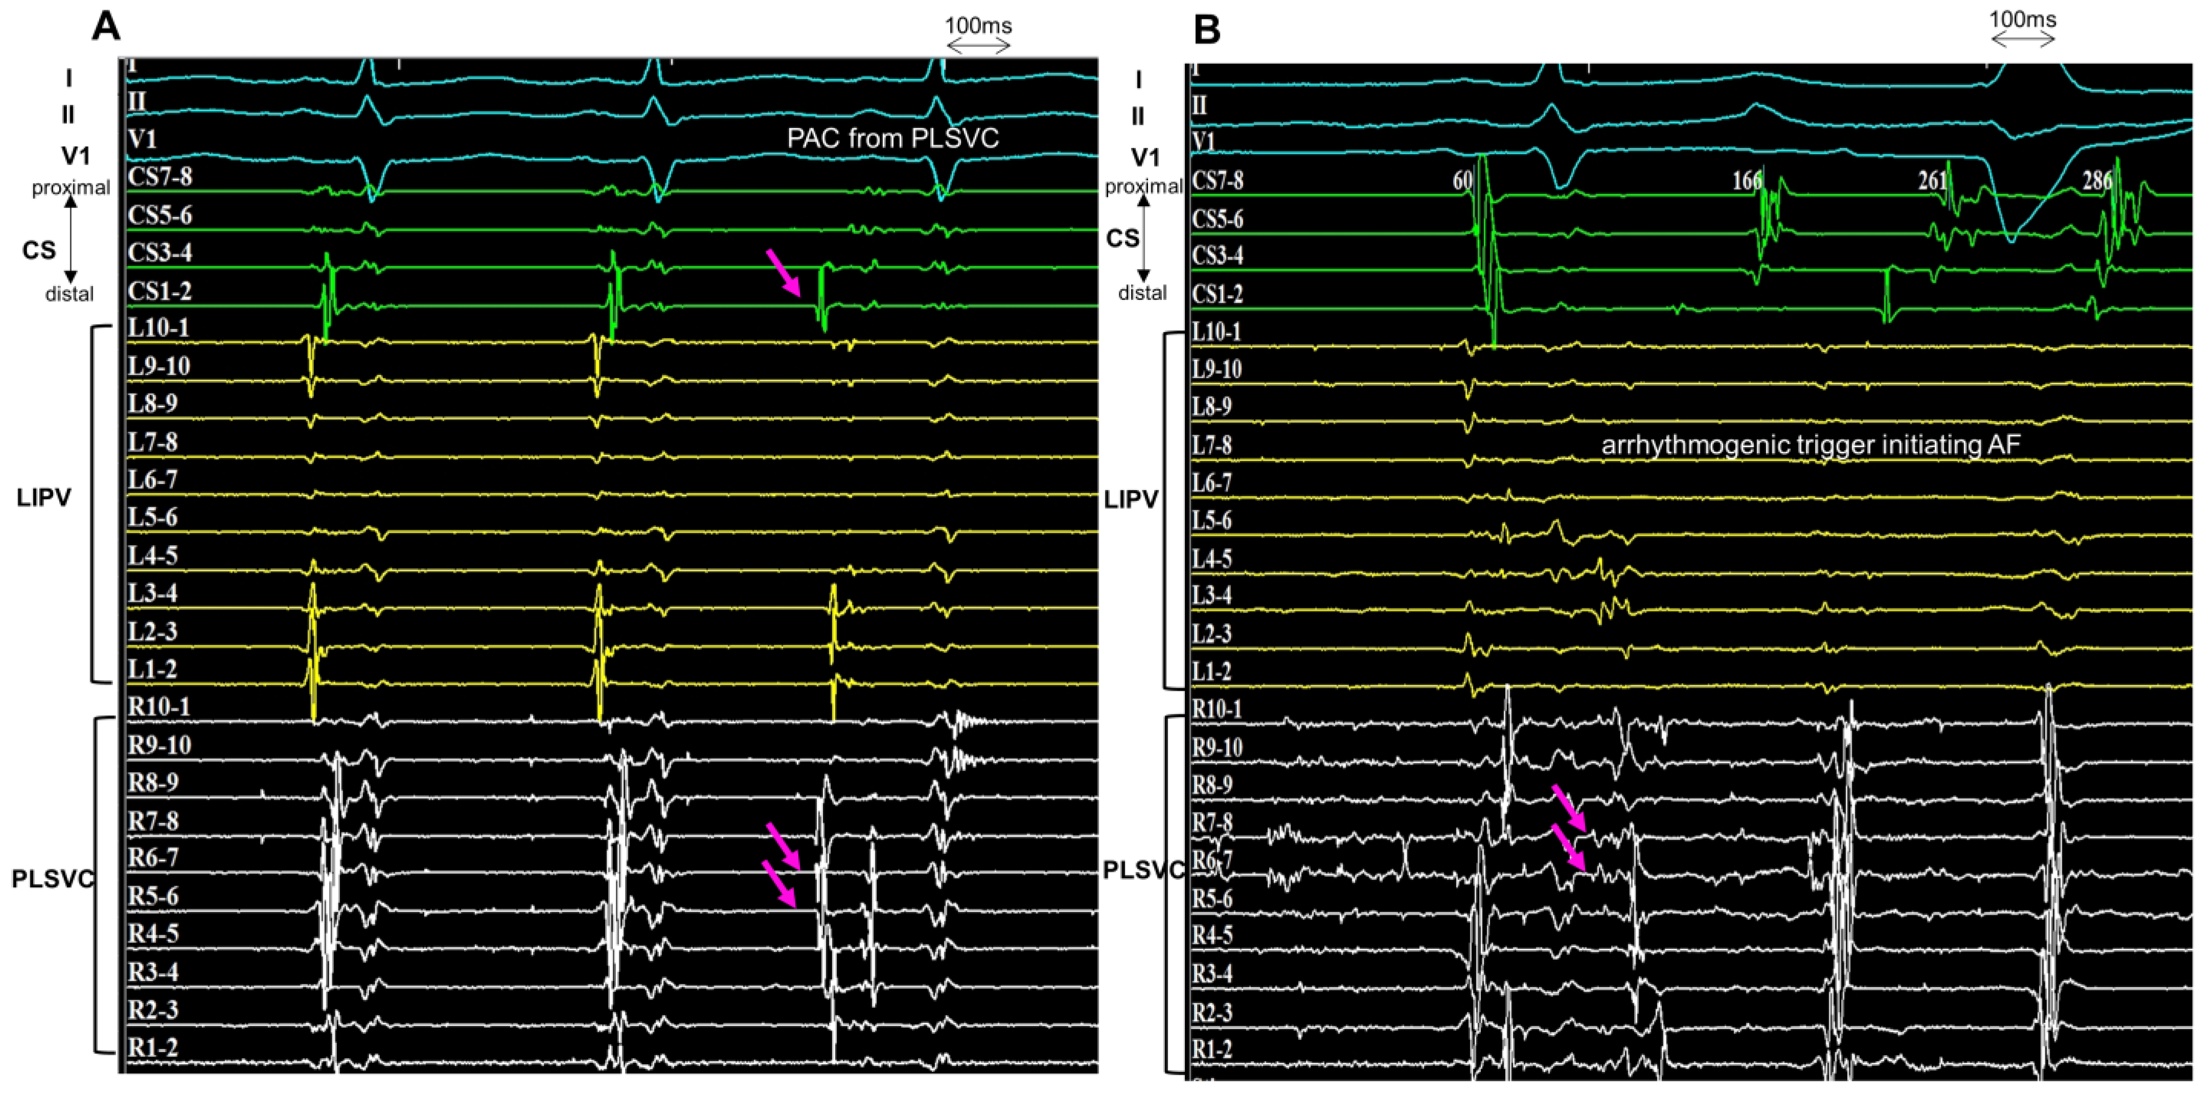Click the 286 interval marker in panel B

2097,180
